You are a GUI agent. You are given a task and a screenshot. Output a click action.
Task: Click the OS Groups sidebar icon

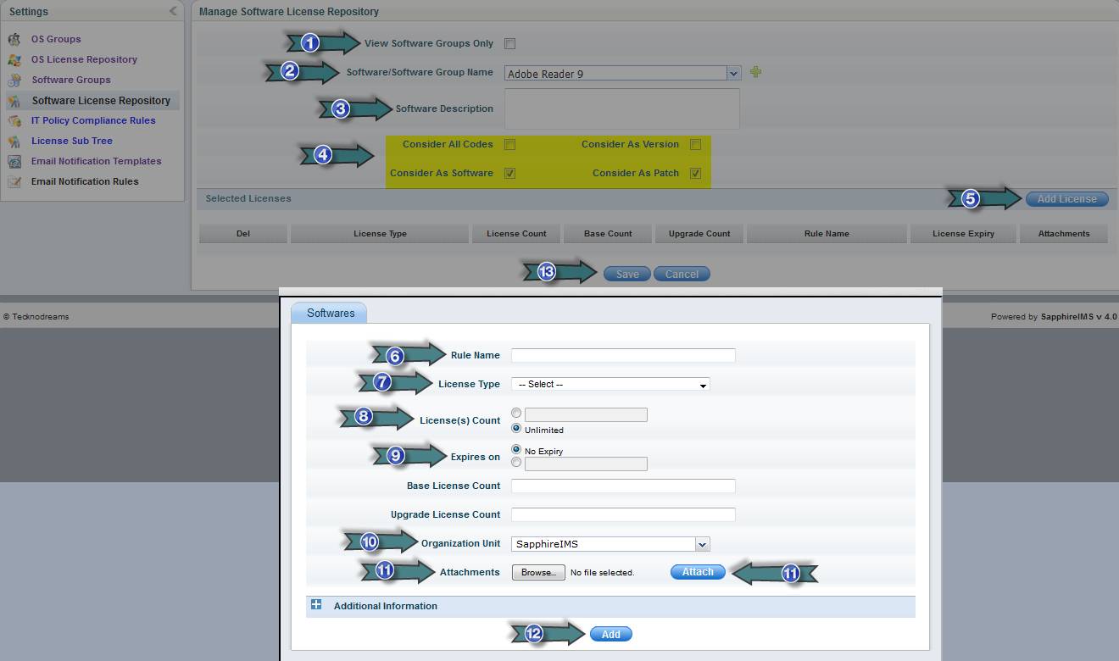coord(14,39)
